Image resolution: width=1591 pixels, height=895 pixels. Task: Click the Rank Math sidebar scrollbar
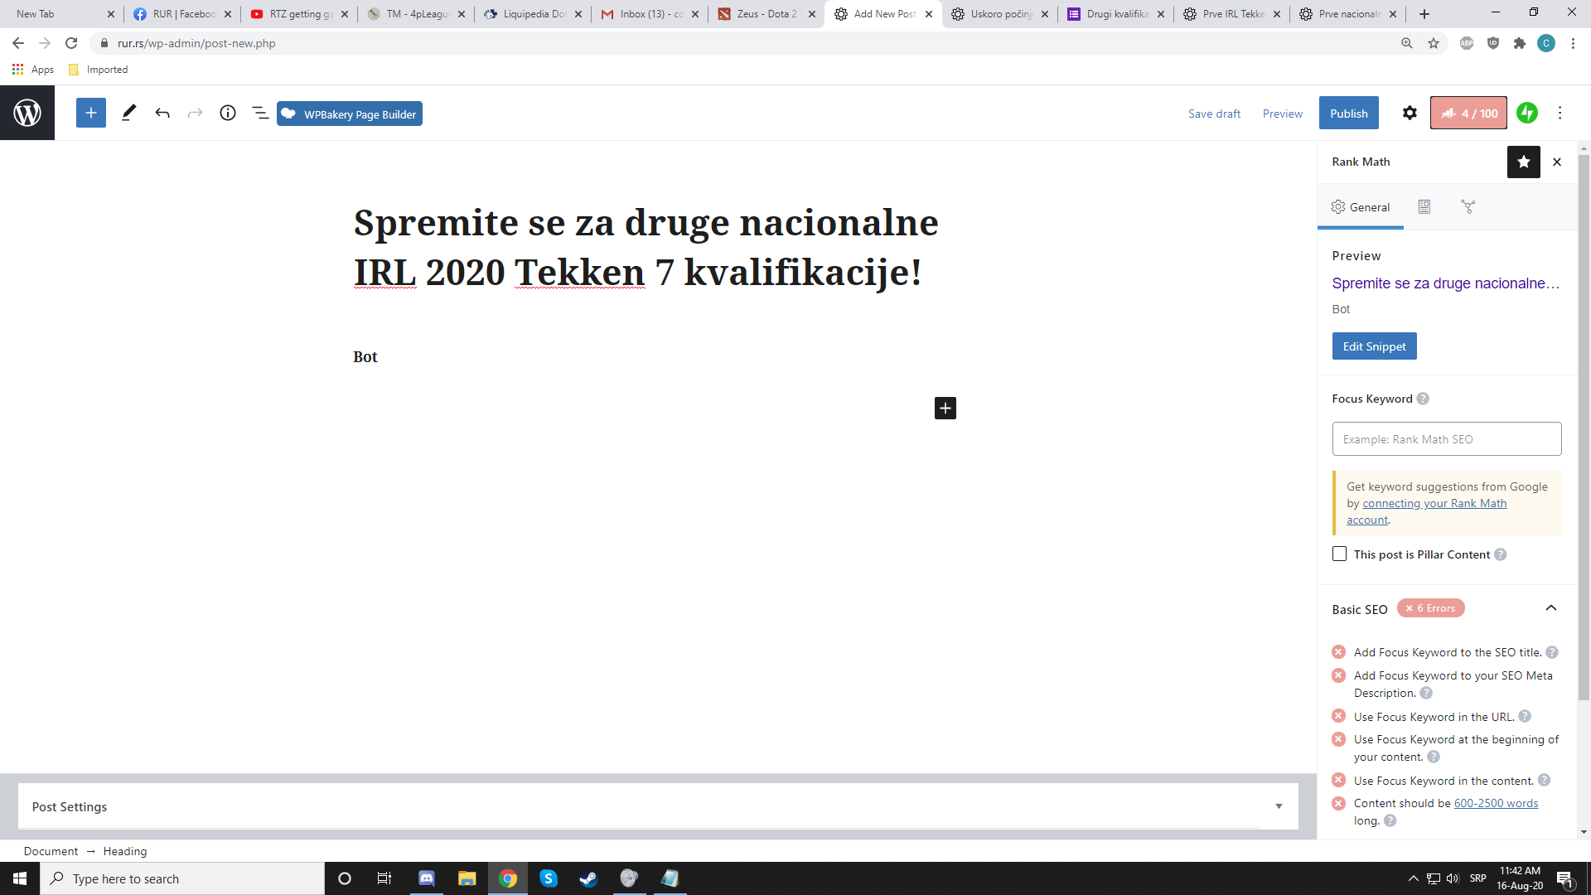click(1584, 414)
